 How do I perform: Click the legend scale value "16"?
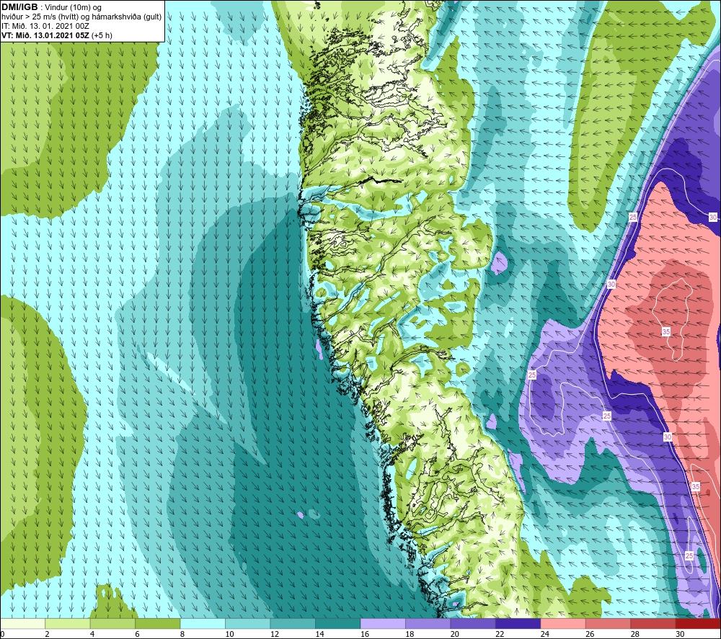point(365,634)
